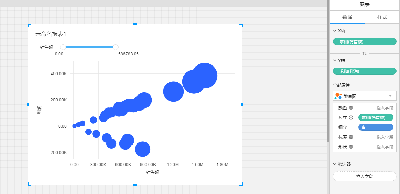This screenshot has width=400, height=194.
Task: Click the slider min value 0.00
Action: tap(59, 54)
